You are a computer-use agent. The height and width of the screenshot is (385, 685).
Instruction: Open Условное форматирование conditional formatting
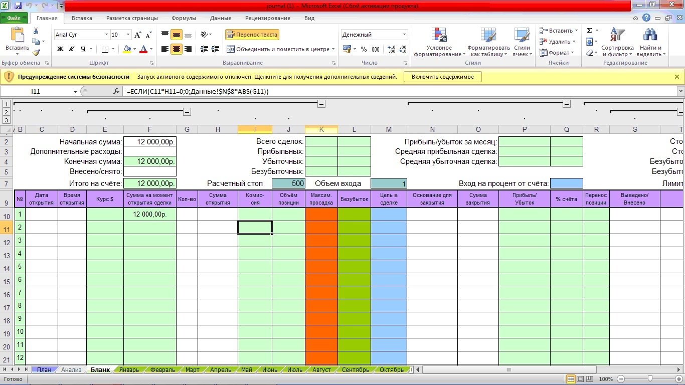click(x=439, y=42)
